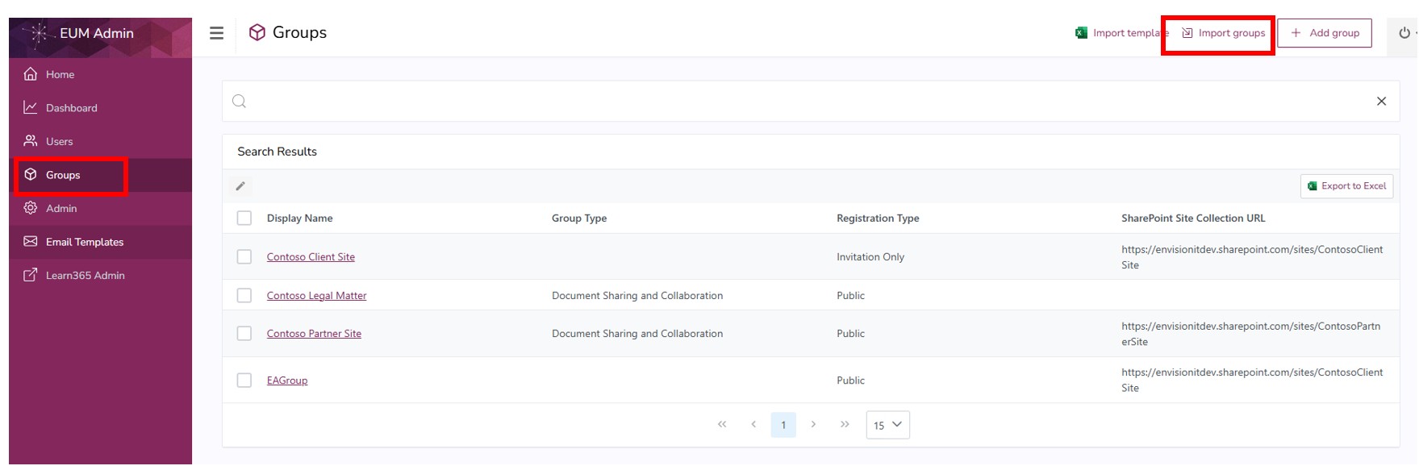This screenshot has height=470, width=1419.
Task: Click the Home house icon in sidebar
Action: [x=31, y=74]
